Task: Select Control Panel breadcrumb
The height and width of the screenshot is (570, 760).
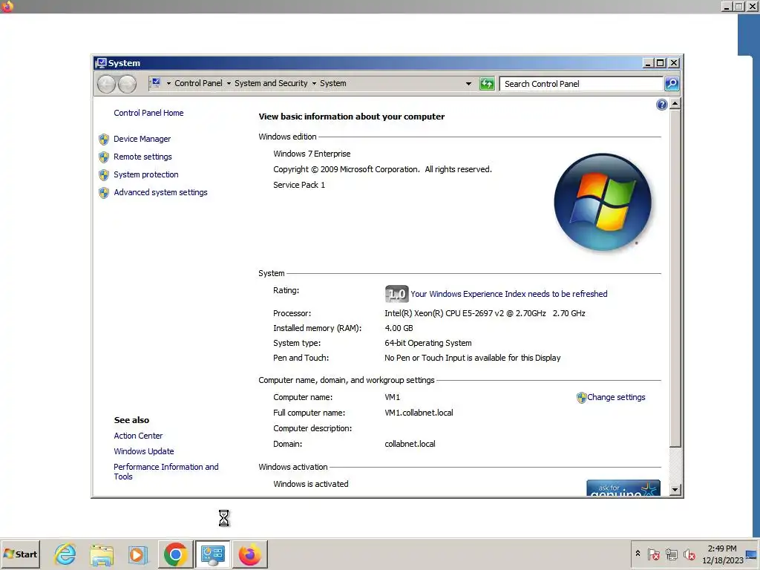Action: tap(198, 83)
